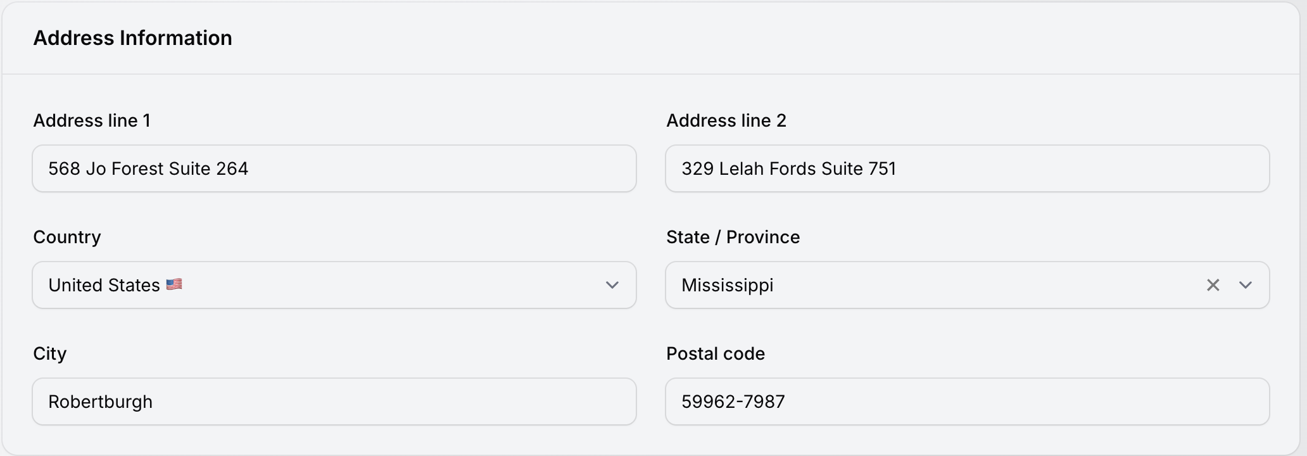This screenshot has height=456, width=1307.
Task: Click the "329 Lelah Fords Suite 751" text
Action: click(x=788, y=168)
